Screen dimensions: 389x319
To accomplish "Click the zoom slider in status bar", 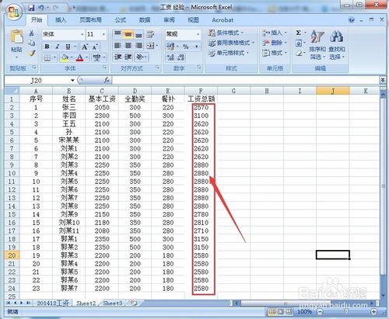I will [346, 311].
